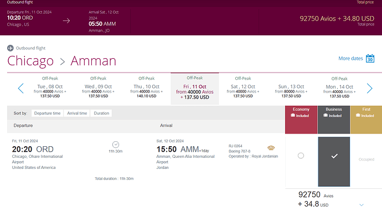Click the arrow icon between ORD and AMM

click(66, 21)
